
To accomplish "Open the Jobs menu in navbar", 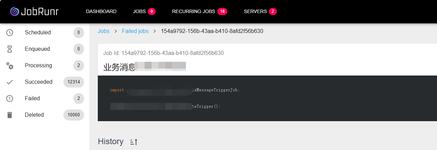I will [139, 11].
